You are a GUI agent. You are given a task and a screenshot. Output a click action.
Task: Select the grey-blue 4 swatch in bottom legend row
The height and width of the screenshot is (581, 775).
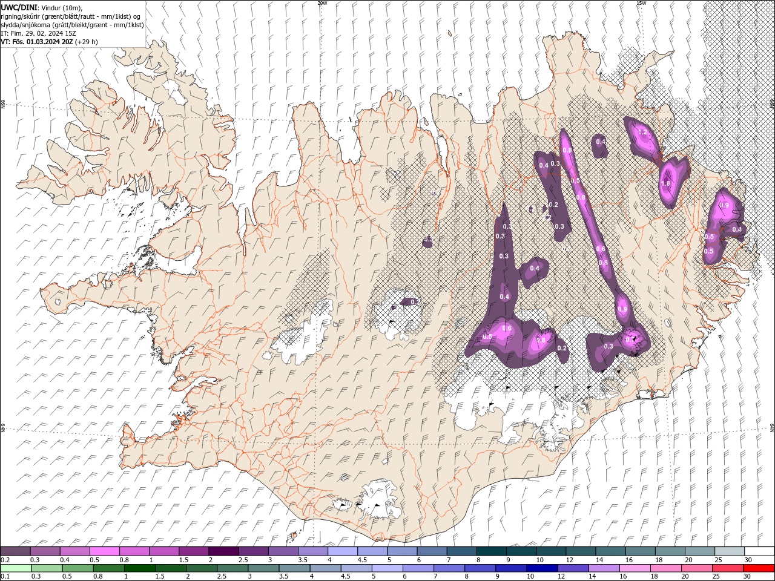point(325,568)
